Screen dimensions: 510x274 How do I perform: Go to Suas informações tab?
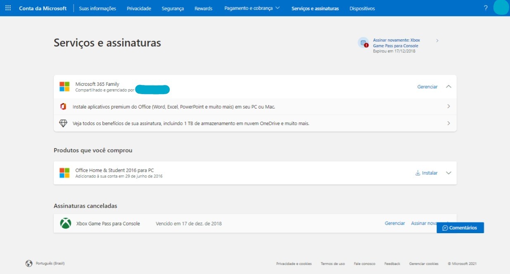point(97,8)
